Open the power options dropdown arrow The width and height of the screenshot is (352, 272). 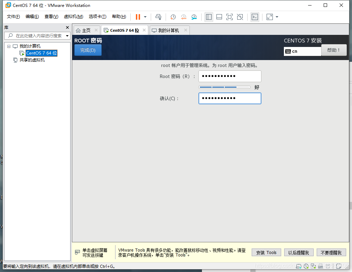click(x=145, y=17)
